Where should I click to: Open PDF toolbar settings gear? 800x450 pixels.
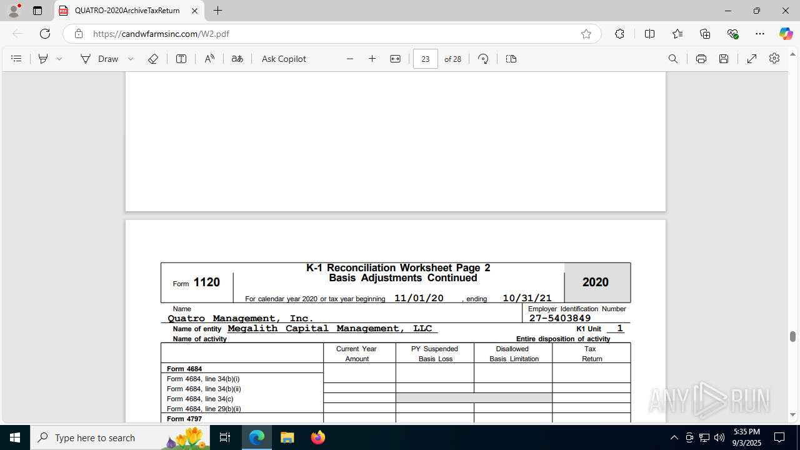click(774, 58)
